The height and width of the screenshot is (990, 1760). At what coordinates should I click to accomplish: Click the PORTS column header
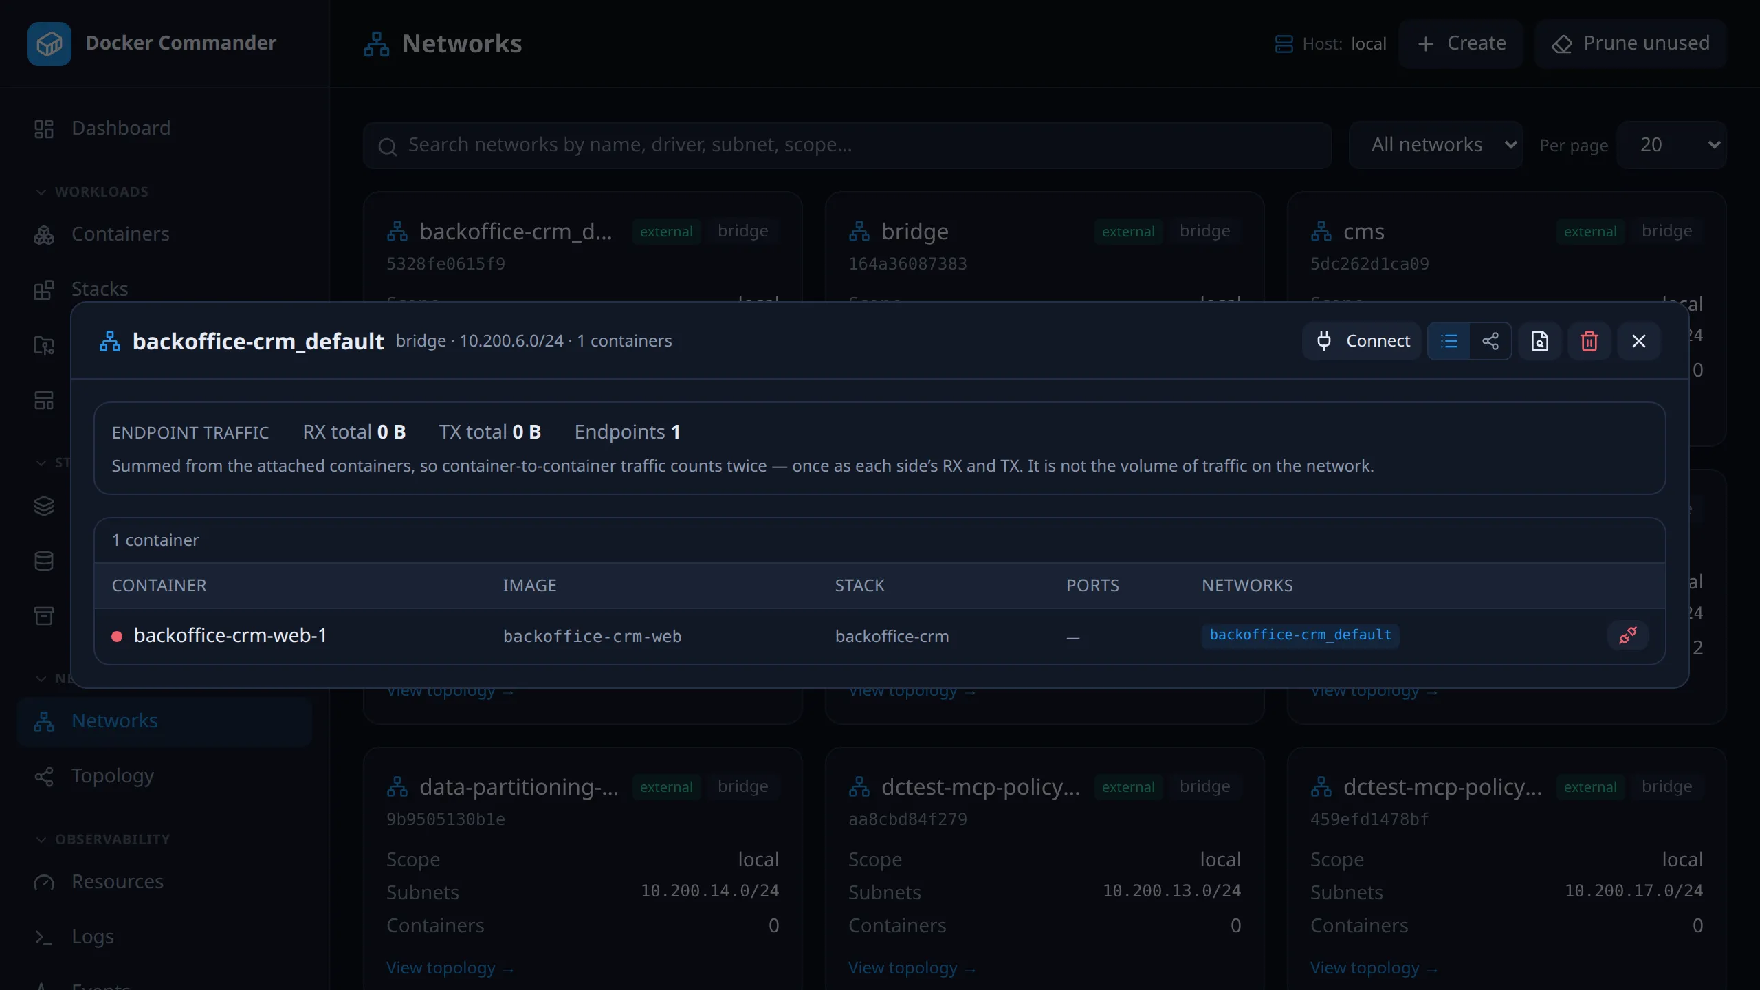click(x=1092, y=586)
